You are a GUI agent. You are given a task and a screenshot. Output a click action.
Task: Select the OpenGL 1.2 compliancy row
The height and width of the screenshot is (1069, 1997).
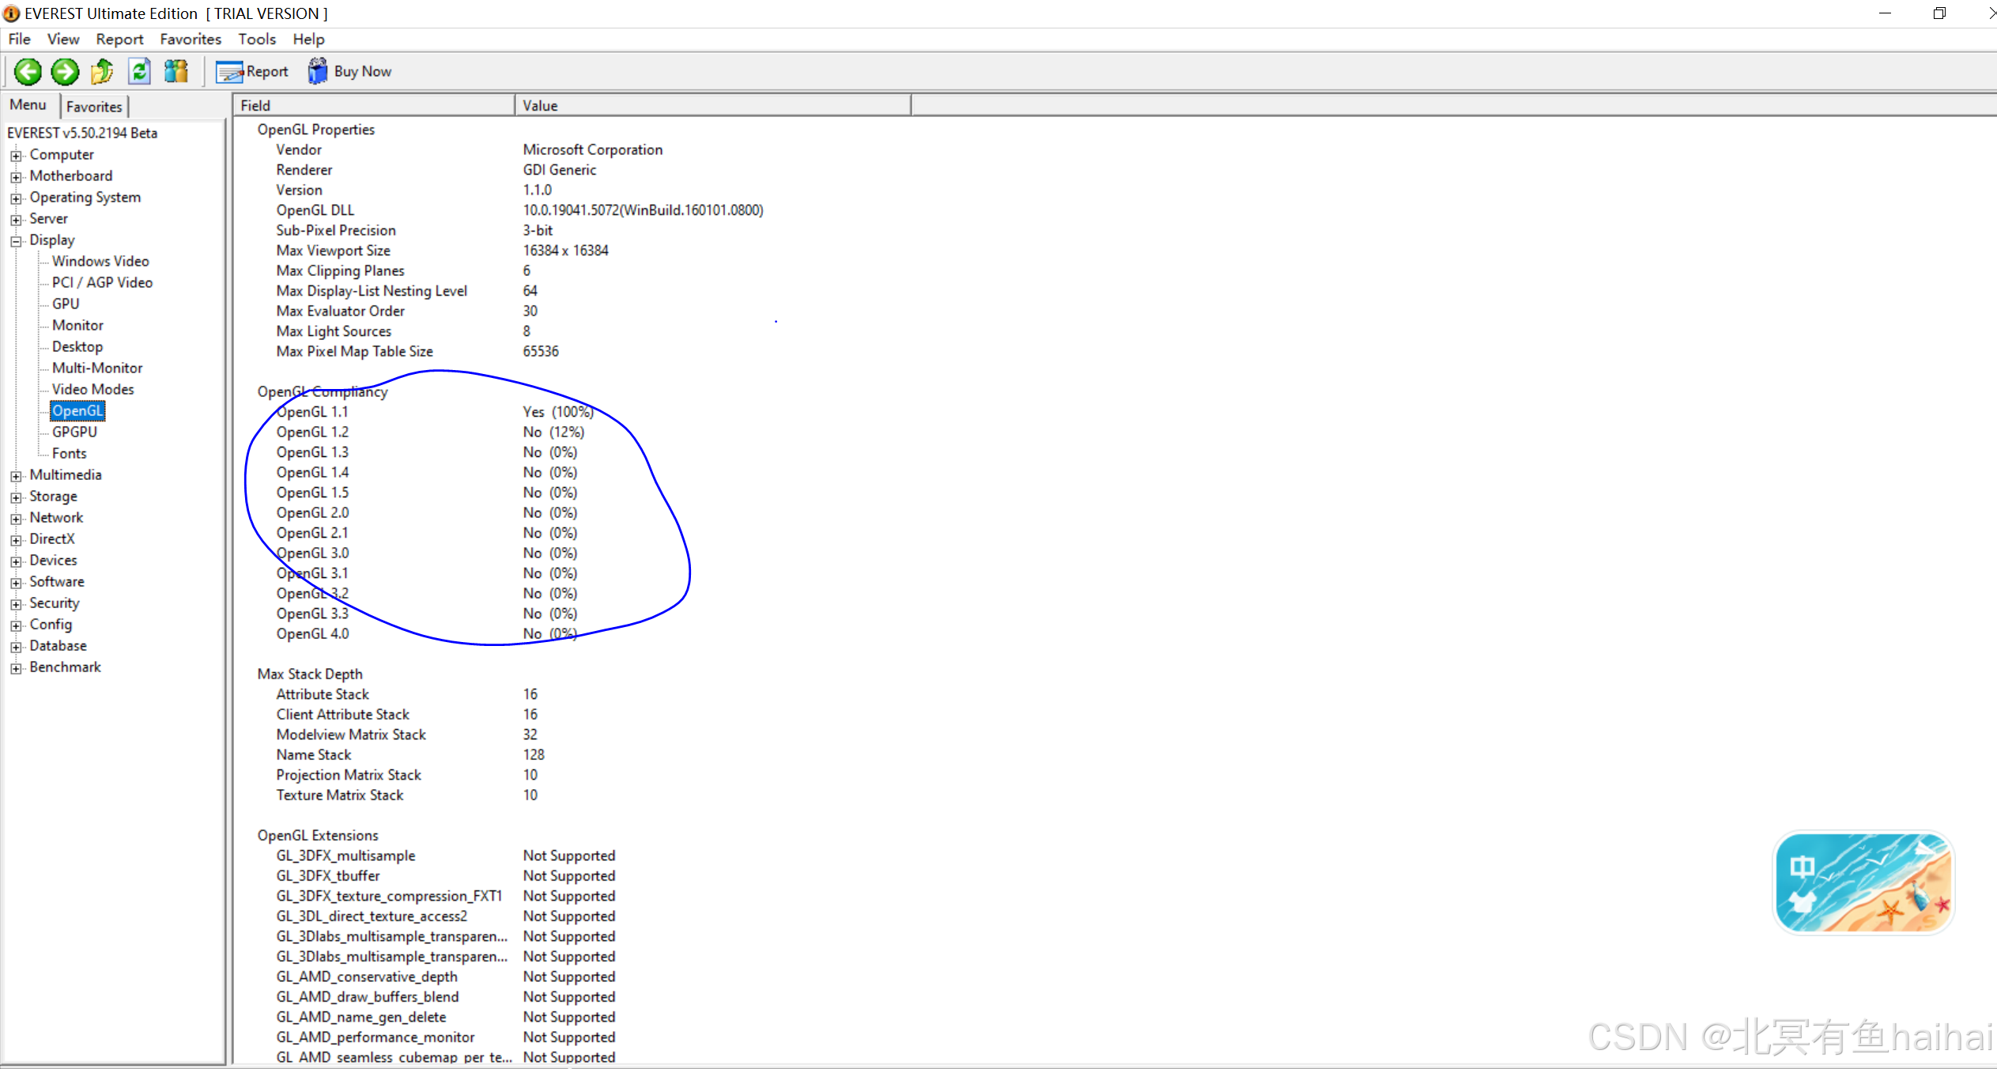click(312, 433)
